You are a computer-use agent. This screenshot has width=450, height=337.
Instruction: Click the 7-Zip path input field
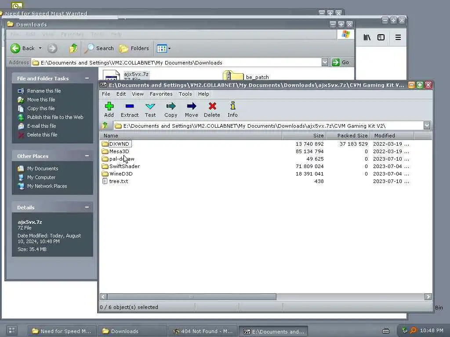coord(269,125)
